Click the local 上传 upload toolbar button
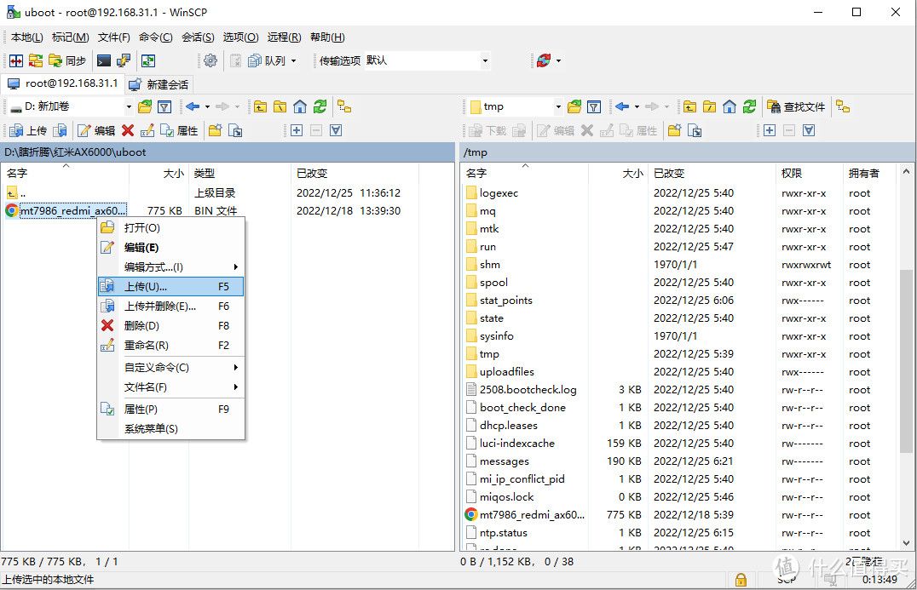This screenshot has width=917, height=590. (29, 131)
